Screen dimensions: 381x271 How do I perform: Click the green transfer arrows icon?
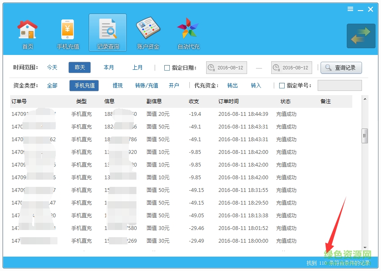click(x=361, y=36)
